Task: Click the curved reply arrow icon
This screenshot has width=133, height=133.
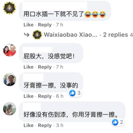Action: (x=27, y=35)
